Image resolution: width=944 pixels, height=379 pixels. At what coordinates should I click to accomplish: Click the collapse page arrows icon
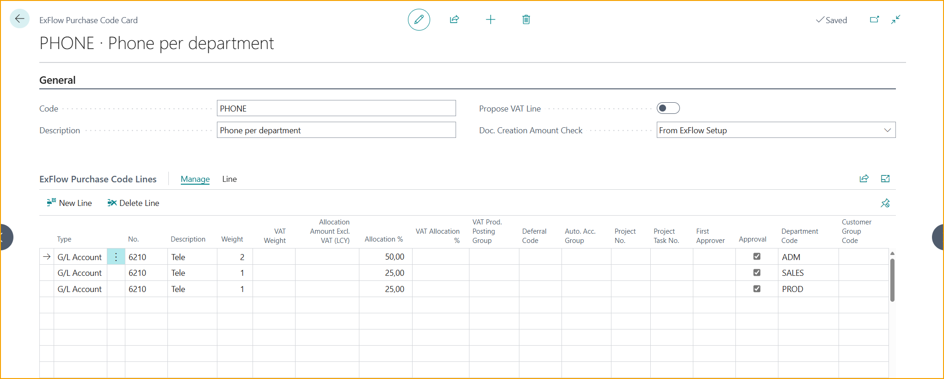(895, 19)
